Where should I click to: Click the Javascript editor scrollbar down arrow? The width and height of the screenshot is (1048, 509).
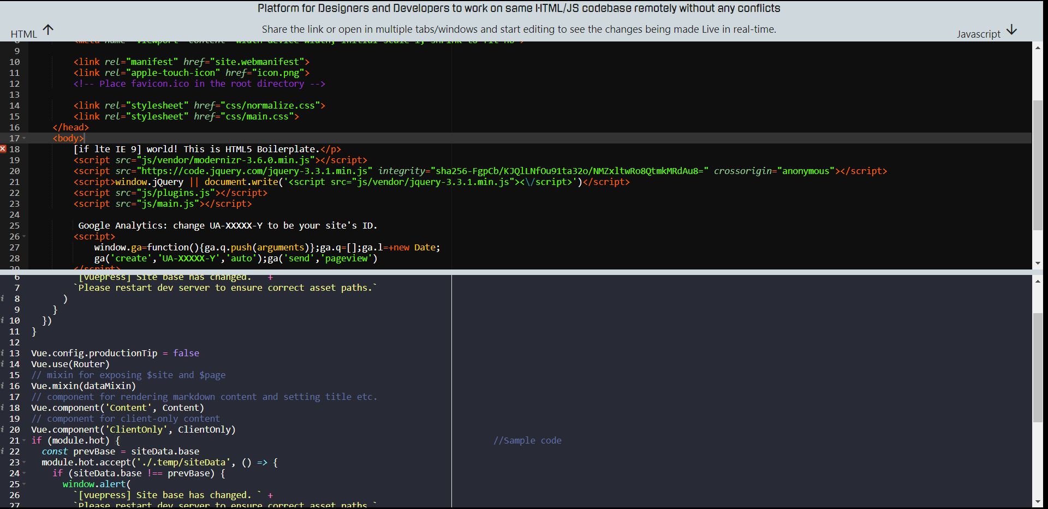1038,502
